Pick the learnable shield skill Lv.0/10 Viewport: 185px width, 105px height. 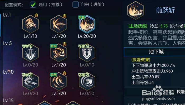(x=87, y=53)
